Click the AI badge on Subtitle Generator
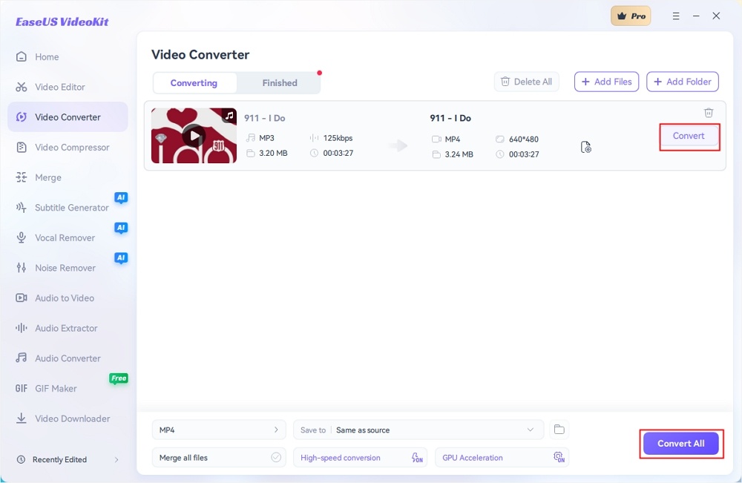 (121, 198)
